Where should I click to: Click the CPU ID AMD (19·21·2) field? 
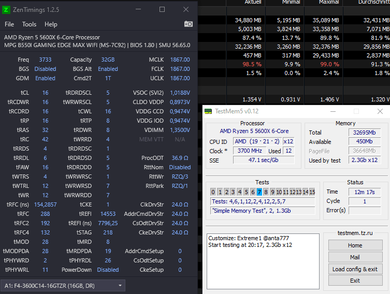click(257, 141)
